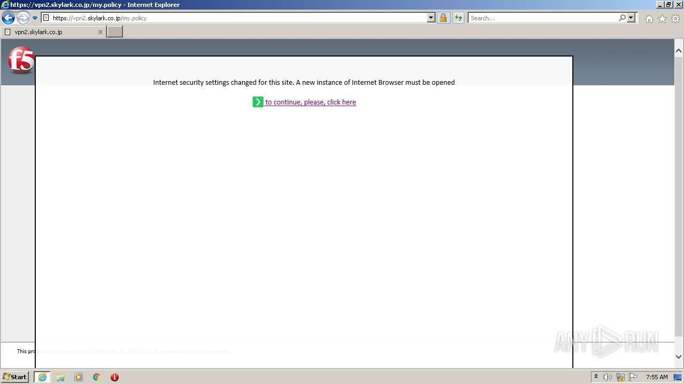Click the 'to continue, please, click here' link
The width and height of the screenshot is (684, 384).
coord(310,102)
